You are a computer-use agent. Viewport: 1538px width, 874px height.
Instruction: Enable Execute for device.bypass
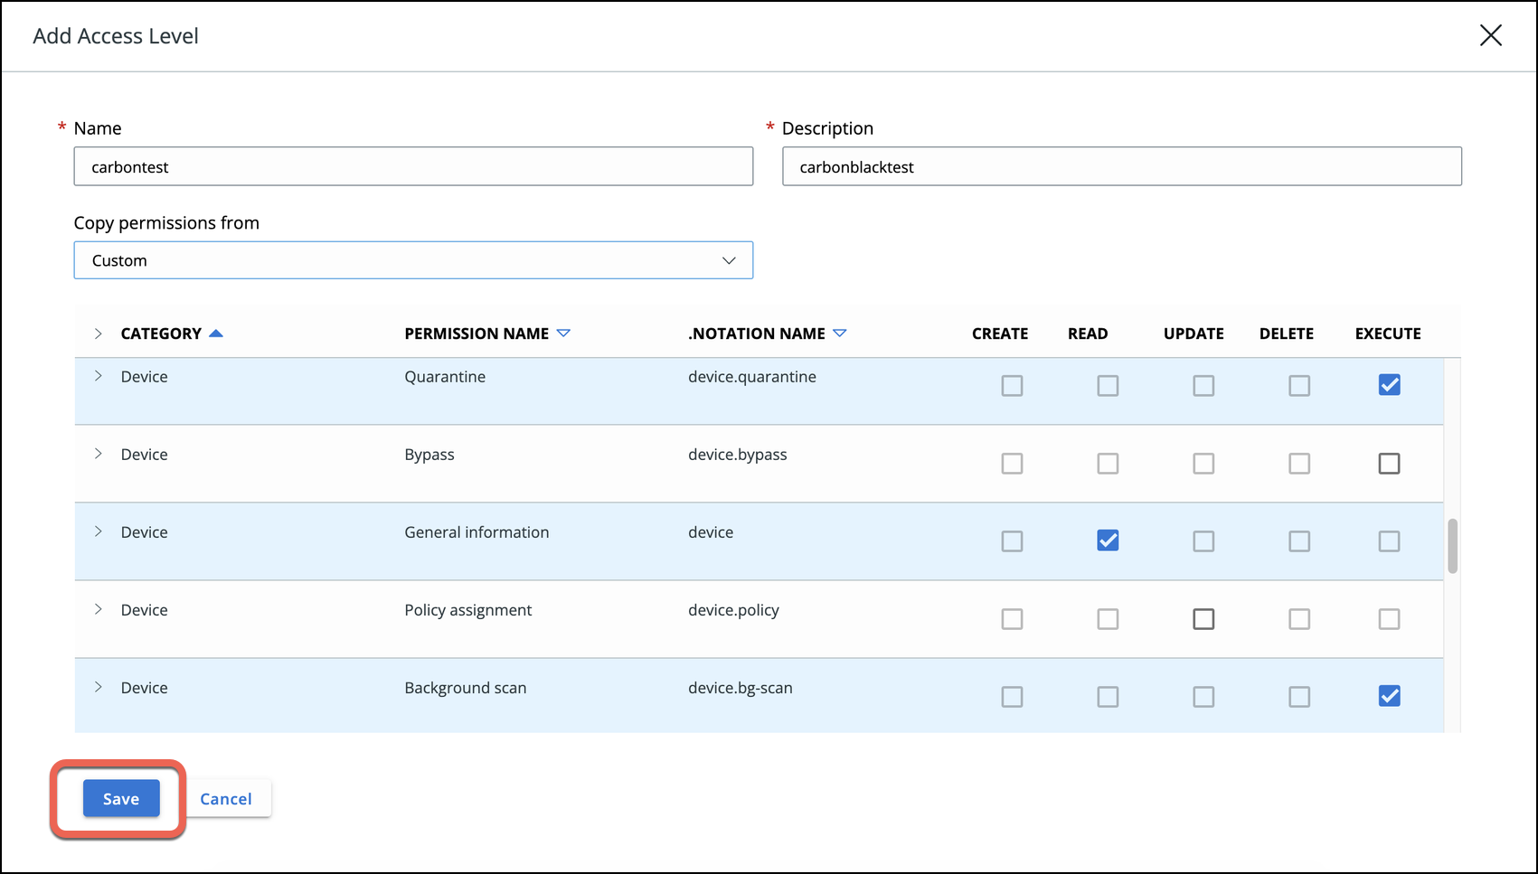click(x=1389, y=464)
